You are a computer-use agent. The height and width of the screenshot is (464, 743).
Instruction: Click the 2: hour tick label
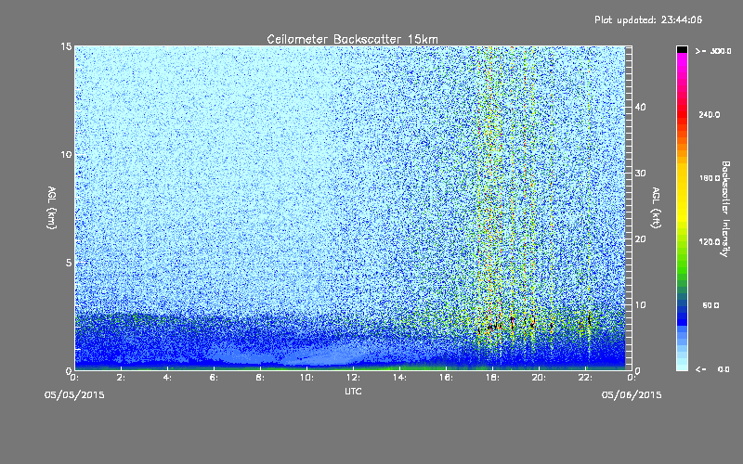click(122, 378)
